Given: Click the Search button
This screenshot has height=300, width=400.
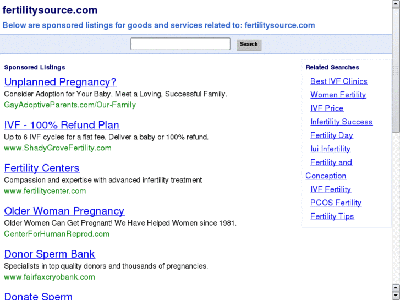Looking at the screenshot, I should point(249,45).
